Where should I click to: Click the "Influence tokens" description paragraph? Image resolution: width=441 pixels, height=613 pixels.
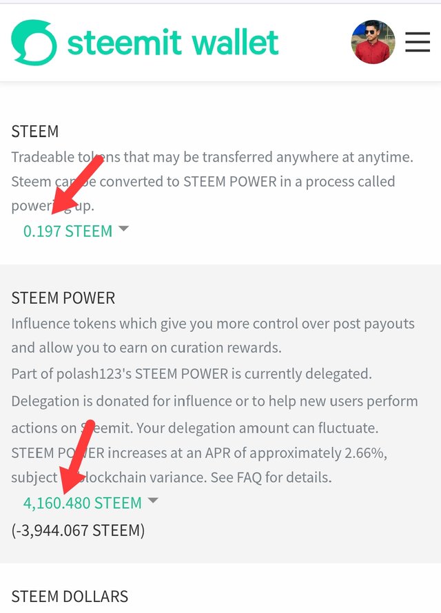[x=213, y=335]
